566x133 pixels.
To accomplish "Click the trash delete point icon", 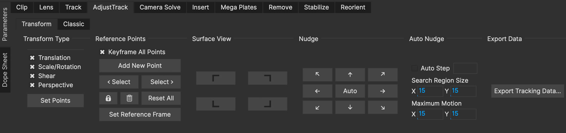I will click(x=129, y=98).
